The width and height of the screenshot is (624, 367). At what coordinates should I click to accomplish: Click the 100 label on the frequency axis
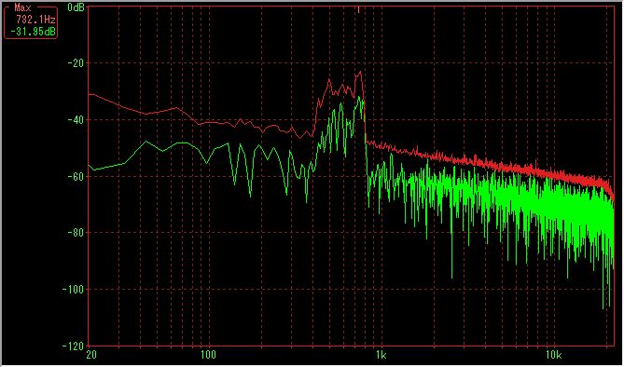(208, 355)
